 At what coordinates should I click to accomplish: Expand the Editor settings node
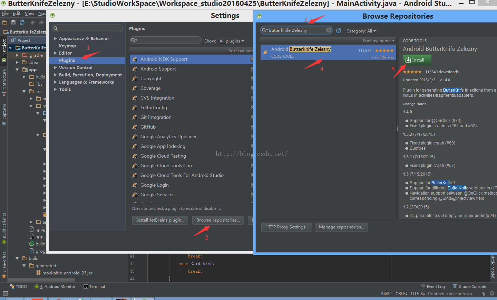[55, 53]
